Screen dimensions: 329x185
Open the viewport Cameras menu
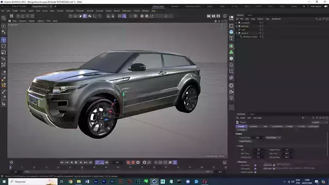(x=23, y=21)
